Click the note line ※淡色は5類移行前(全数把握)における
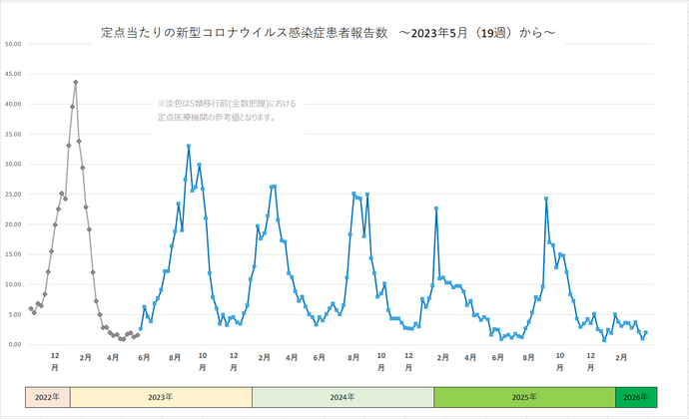689x419 pixels. point(227,104)
